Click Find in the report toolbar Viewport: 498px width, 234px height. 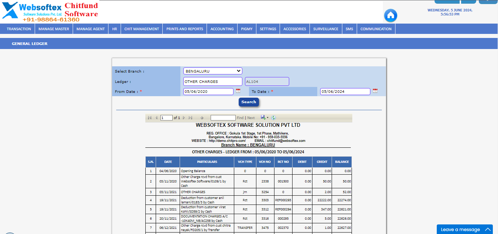click(240, 118)
